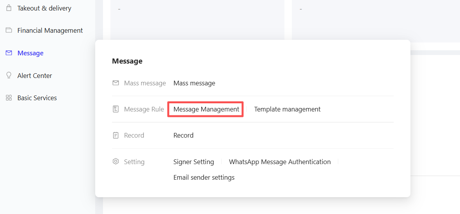The image size is (460, 214).
Task: Open the Template management link
Action: [287, 110]
